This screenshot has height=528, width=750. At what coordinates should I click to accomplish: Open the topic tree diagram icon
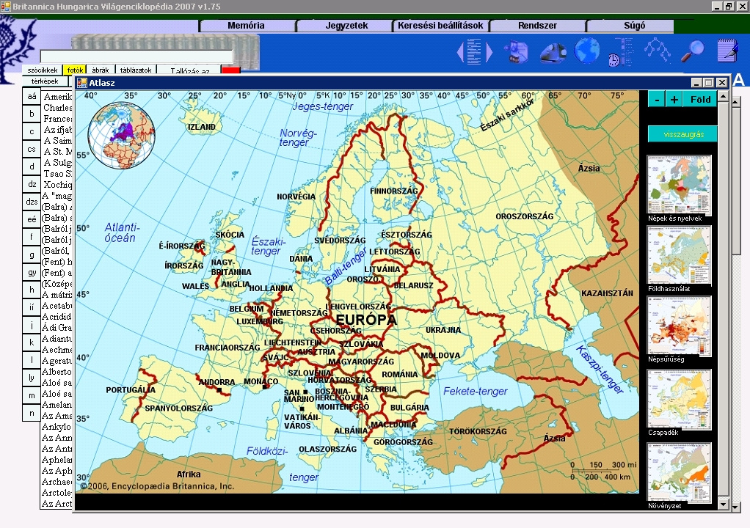657,50
